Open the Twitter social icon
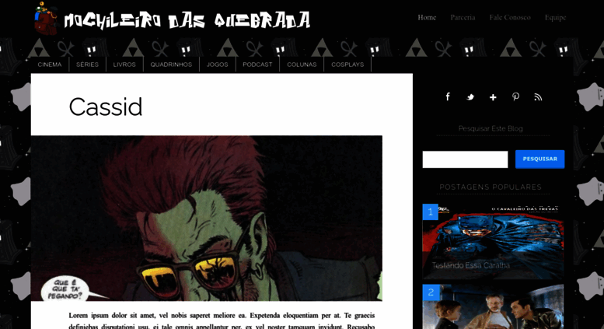This screenshot has width=604, height=329. click(470, 97)
